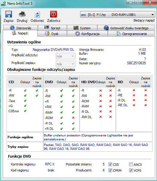This screenshot has height=181, width=157.
Task: Click the Zakończ label
Action: coord(54,21)
